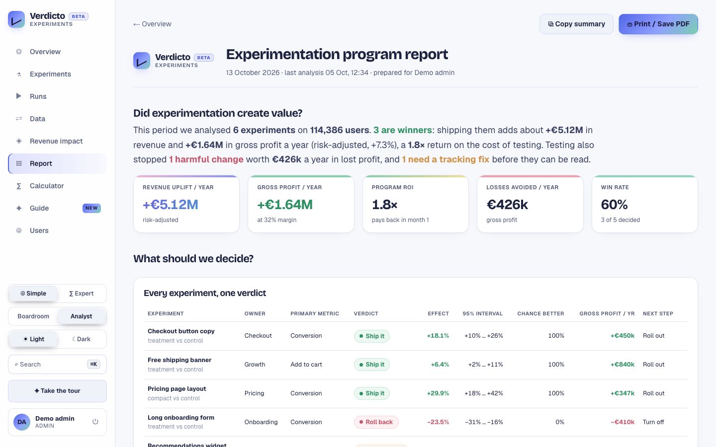This screenshot has height=447, width=716.
Task: Click the Experiments flask icon
Action: click(x=19, y=74)
